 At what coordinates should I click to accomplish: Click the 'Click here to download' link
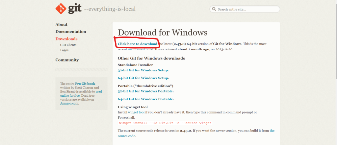(x=137, y=44)
